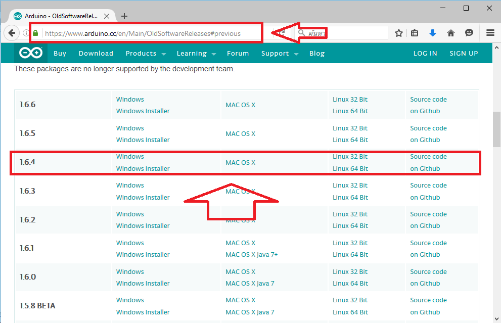Open 1.5.8 BETA Source code on Github

(428, 306)
